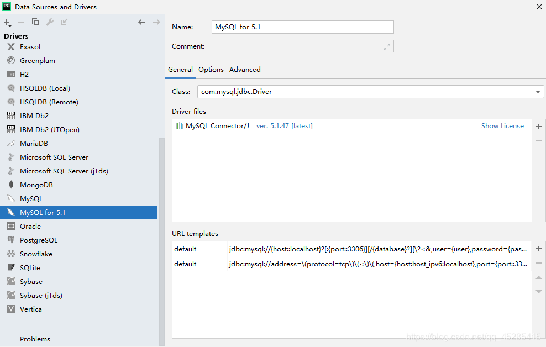Click version 5.1.47 [latest] link
Viewport: 546px width, 347px height.
coord(284,126)
